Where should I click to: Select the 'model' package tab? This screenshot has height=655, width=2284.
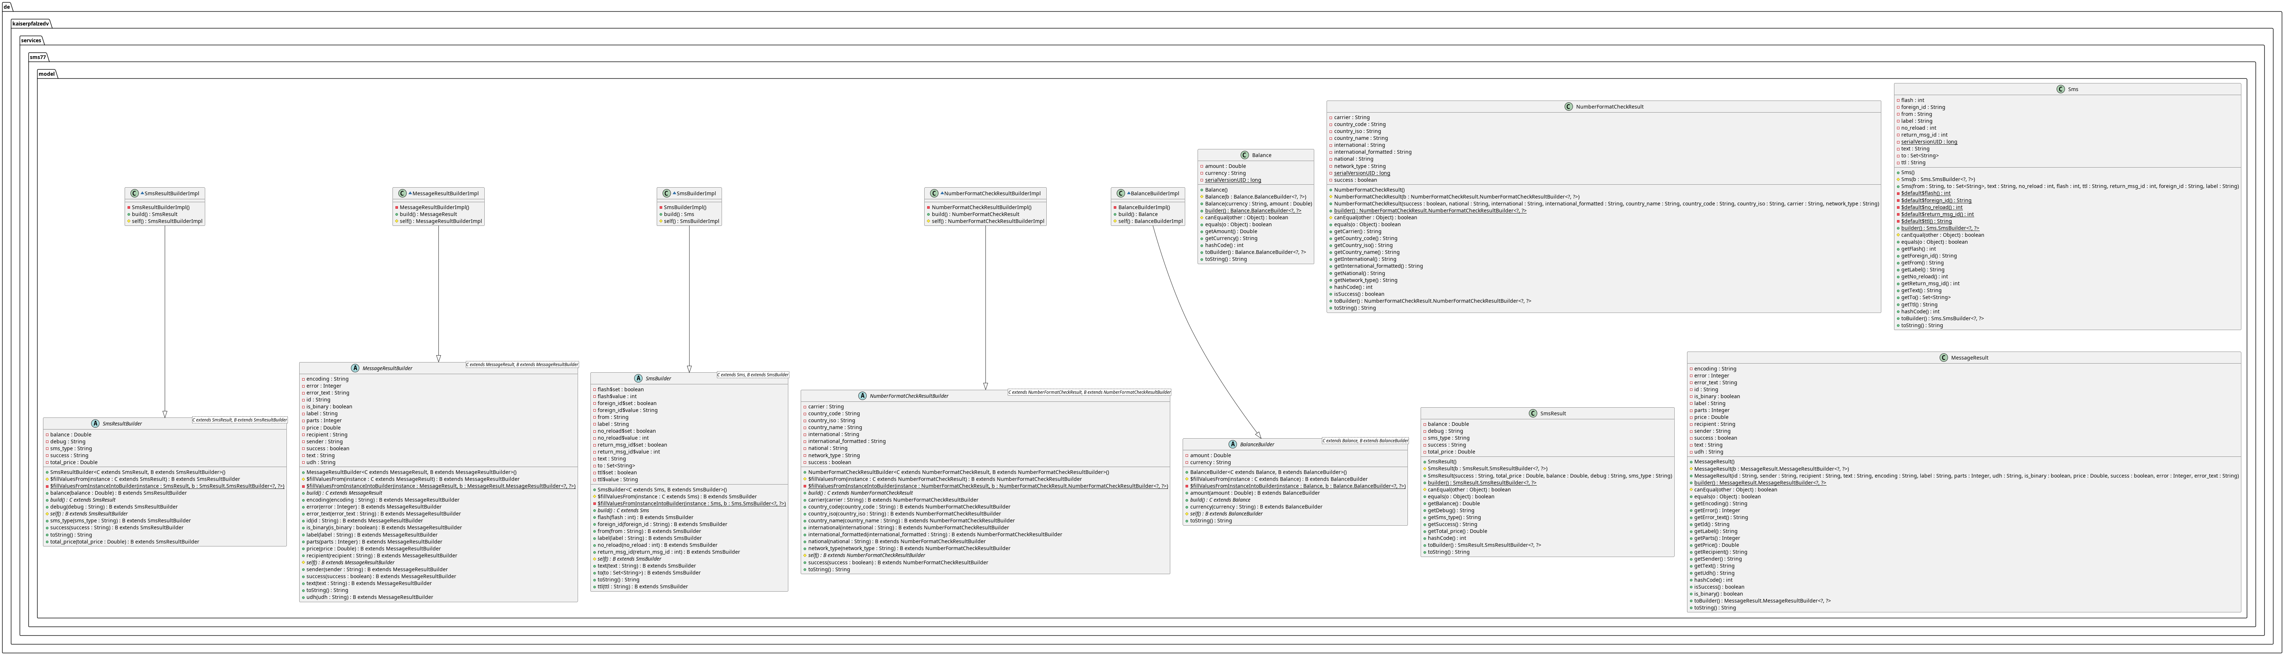tap(47, 74)
